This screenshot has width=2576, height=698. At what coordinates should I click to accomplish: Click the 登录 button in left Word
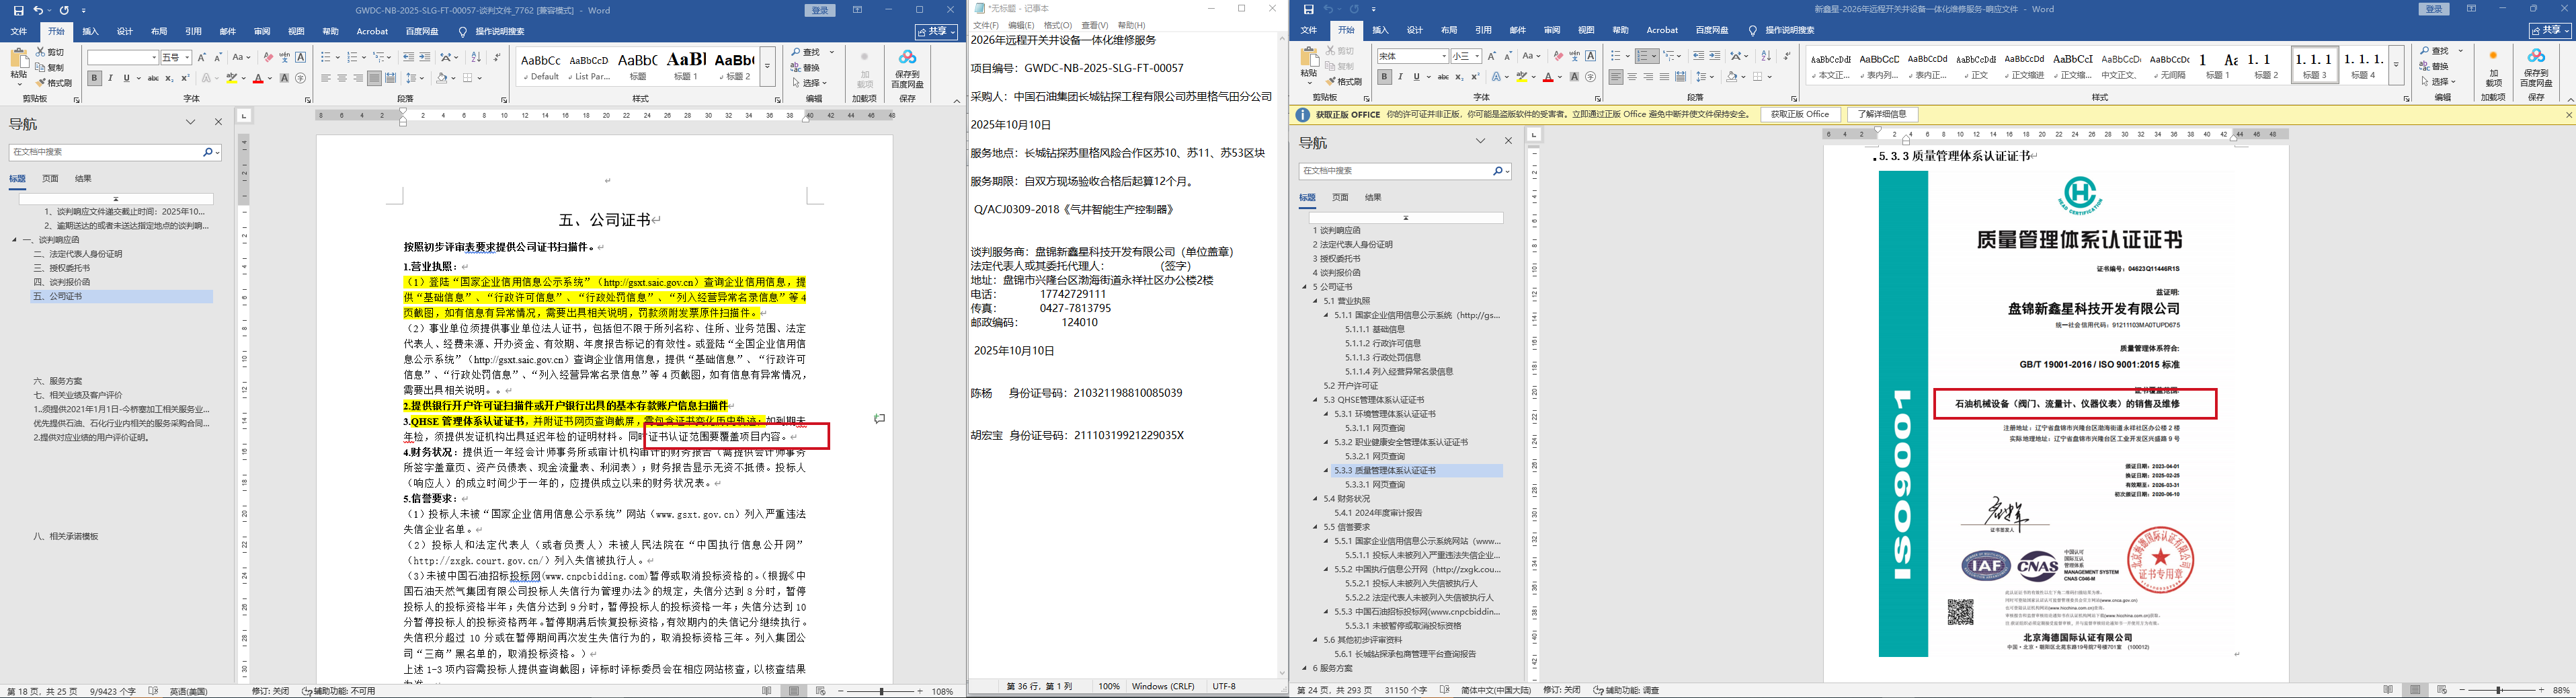[820, 10]
